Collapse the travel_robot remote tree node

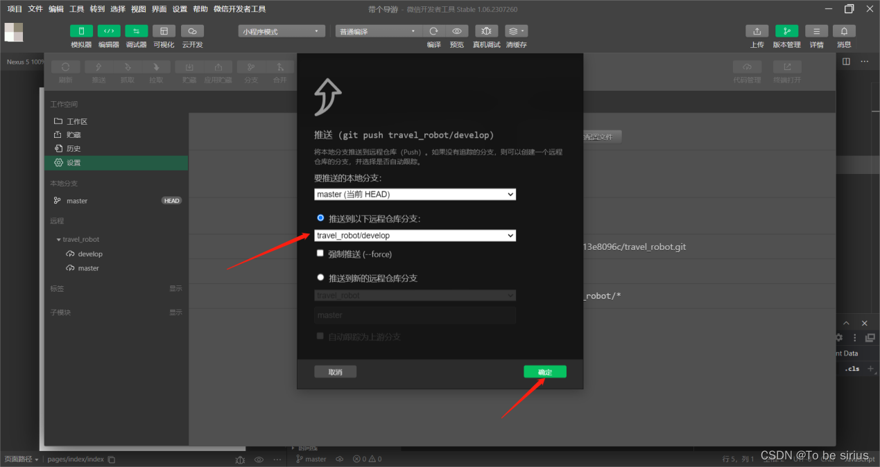coord(58,239)
